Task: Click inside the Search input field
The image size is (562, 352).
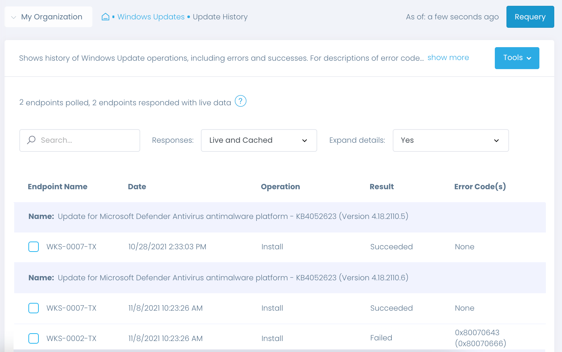Action: coord(79,140)
